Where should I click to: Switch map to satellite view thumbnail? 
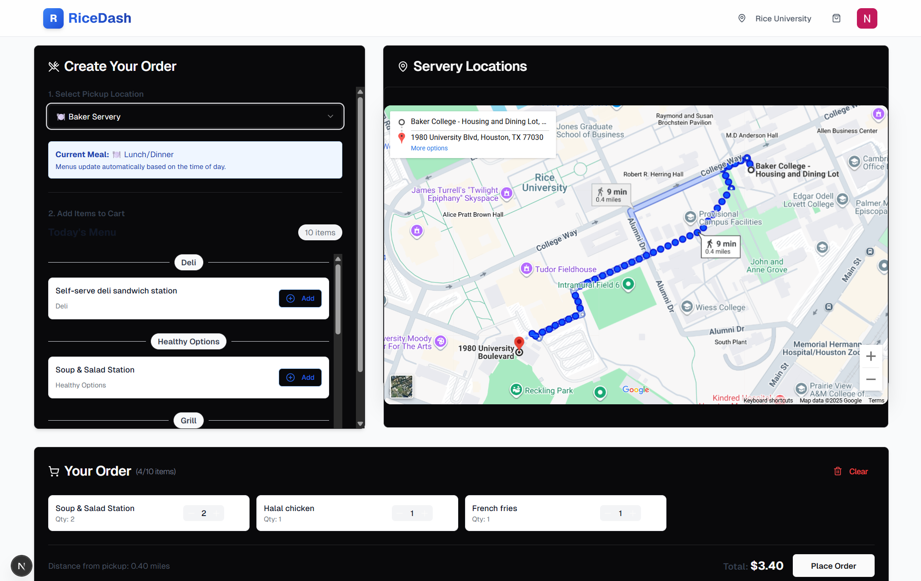401,387
